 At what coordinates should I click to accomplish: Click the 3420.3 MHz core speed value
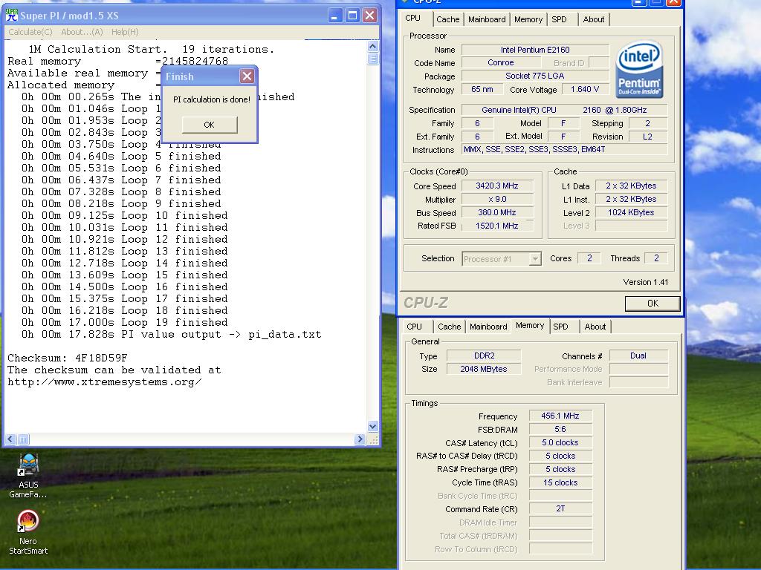click(497, 186)
